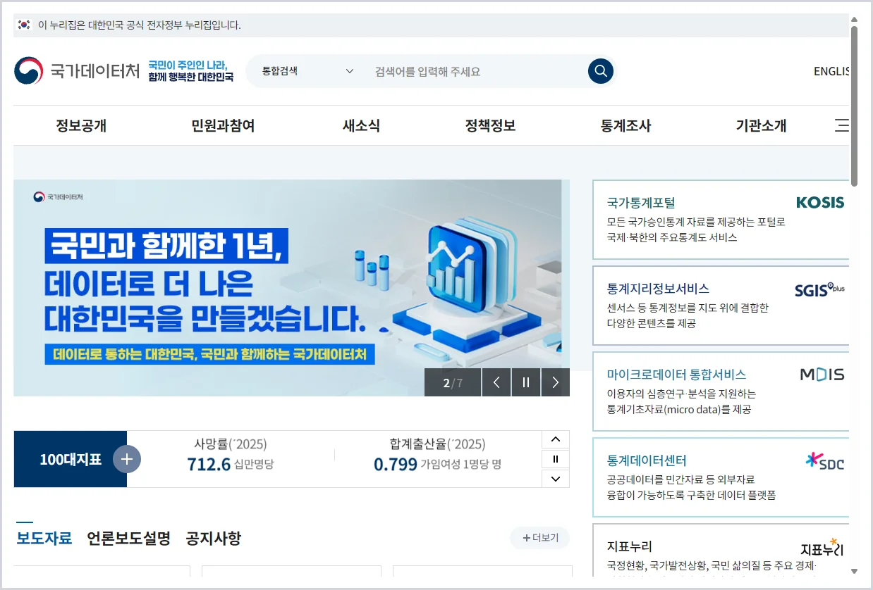Image resolution: width=873 pixels, height=590 pixels.
Task: Click the 지표누리 logo
Action: 822,548
